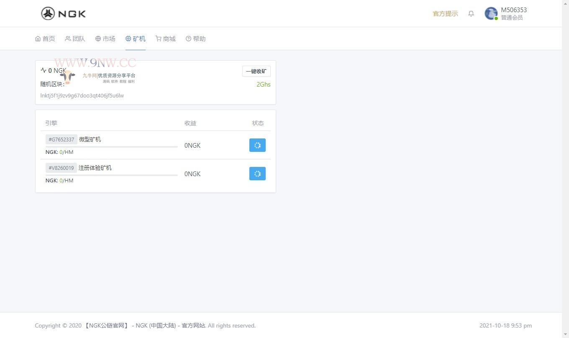Open the notification bell

471,14
